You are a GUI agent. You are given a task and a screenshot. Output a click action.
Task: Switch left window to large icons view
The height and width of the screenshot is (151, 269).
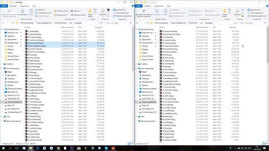pyautogui.click(x=132, y=143)
